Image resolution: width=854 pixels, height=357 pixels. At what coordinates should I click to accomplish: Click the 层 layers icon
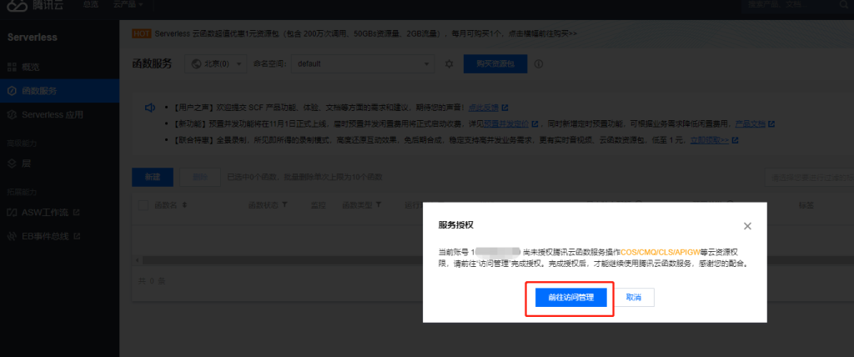(x=12, y=163)
